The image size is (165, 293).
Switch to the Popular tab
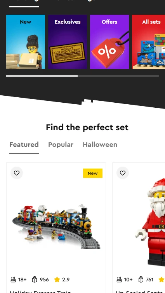tap(61, 145)
